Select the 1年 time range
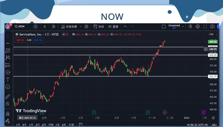This screenshot has height=127, width=223. (58, 125)
